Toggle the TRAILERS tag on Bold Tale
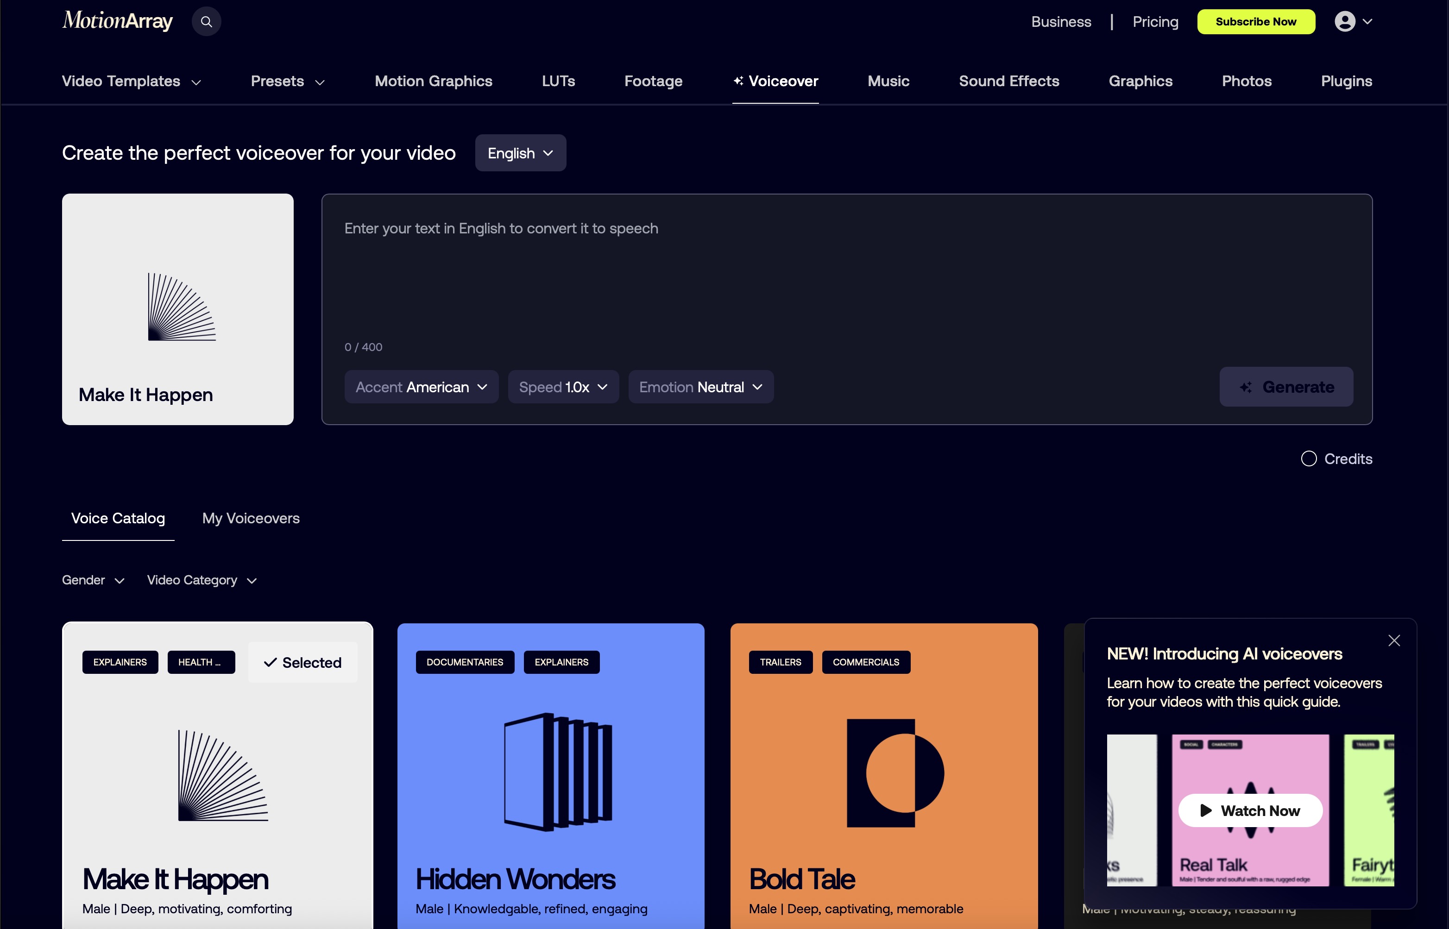The height and width of the screenshot is (929, 1449). 780,662
